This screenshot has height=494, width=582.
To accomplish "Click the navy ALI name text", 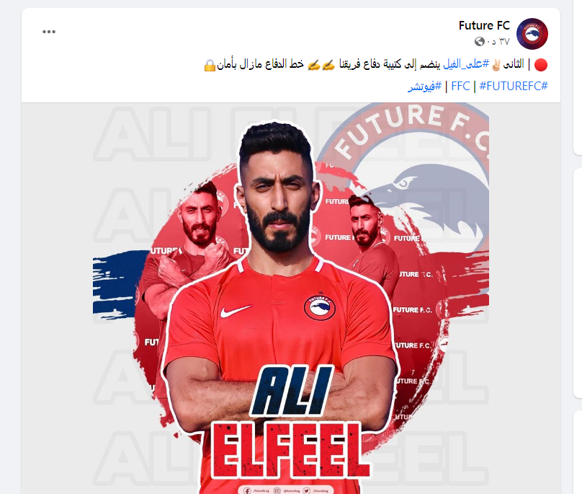I will click(x=292, y=390).
